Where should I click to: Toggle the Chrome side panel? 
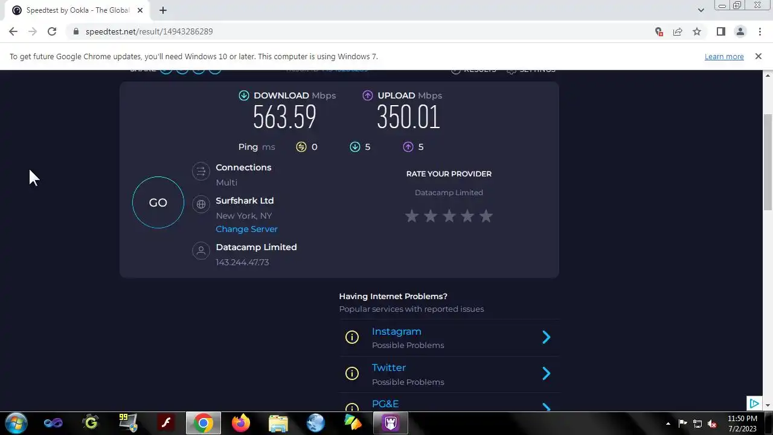(720, 31)
